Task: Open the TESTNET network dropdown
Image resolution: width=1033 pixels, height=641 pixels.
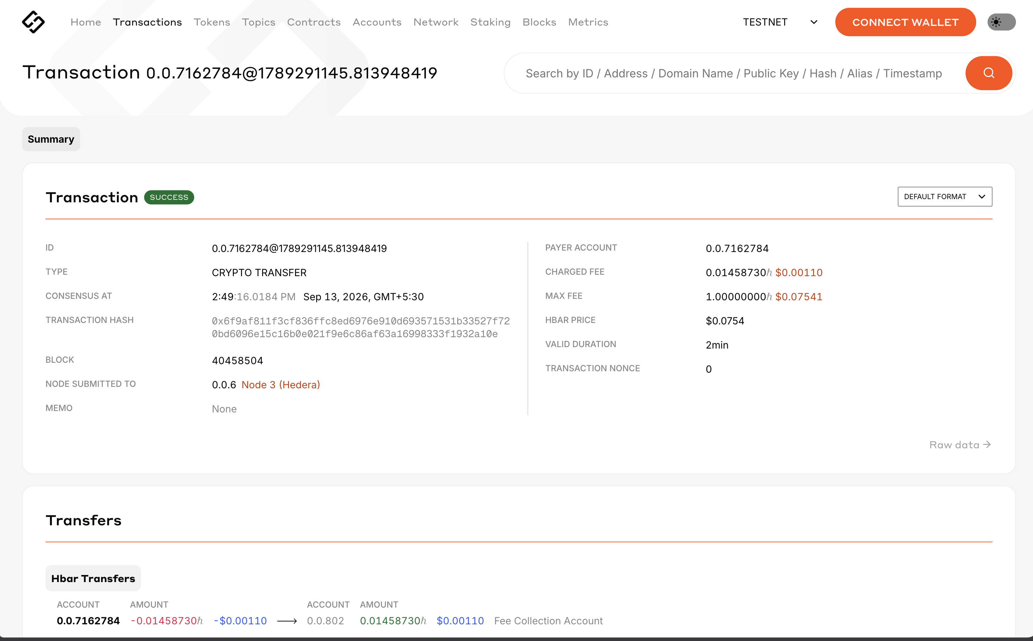Action: 780,22
